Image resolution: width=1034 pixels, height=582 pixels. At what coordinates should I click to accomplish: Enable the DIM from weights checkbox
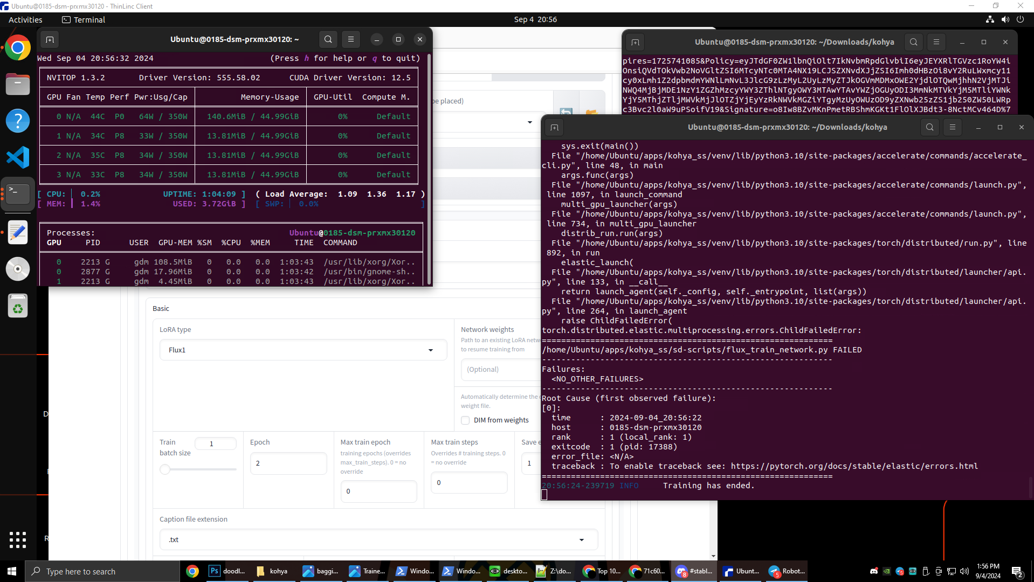(x=465, y=420)
